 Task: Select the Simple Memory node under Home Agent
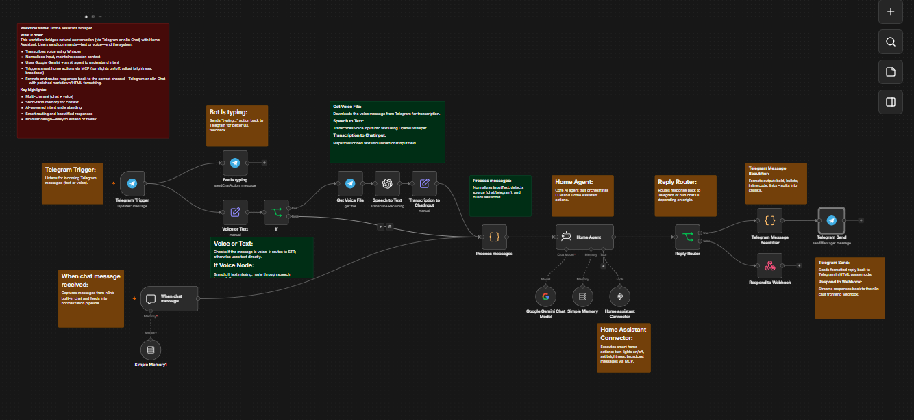(582, 296)
